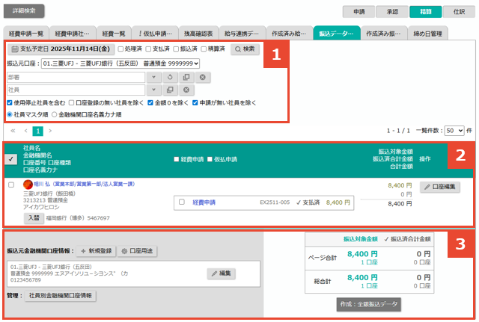The height and width of the screenshot is (322, 479).
Task: Select 金融機関口座名義カナ順 radio option
Action: pos(53,114)
